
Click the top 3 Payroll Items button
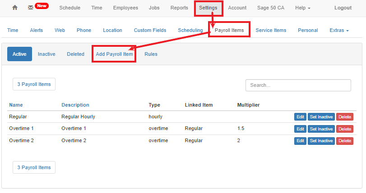click(x=34, y=84)
